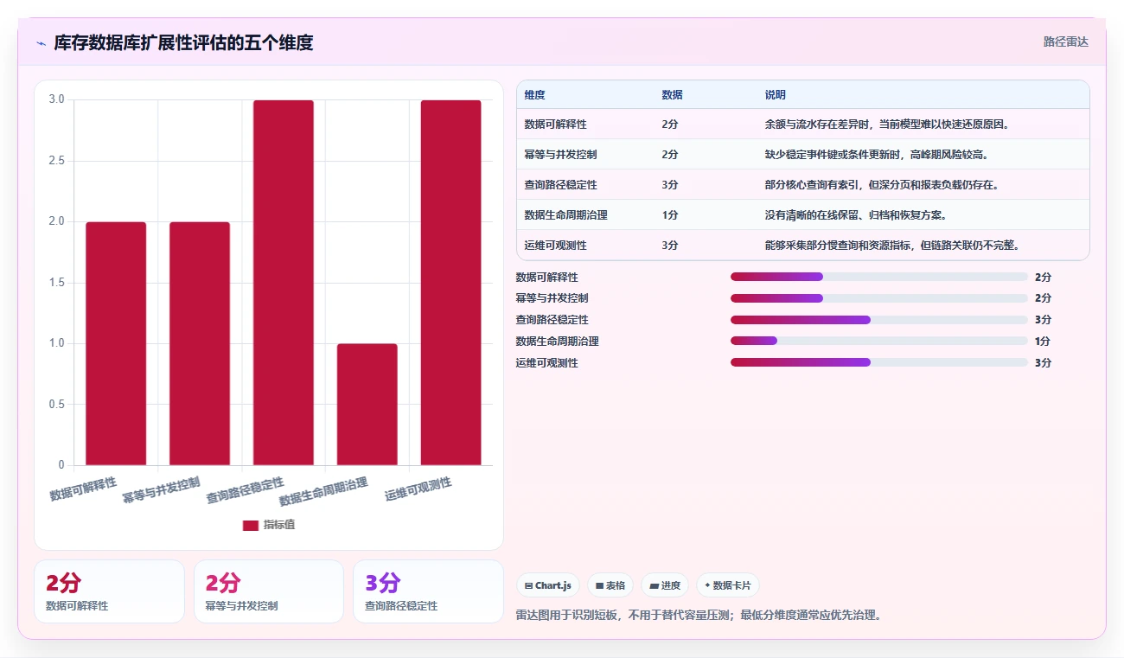Viewport: 1124px width, 658px height.
Task: Click the description starting 部分核心查询有索引
Action: point(881,185)
